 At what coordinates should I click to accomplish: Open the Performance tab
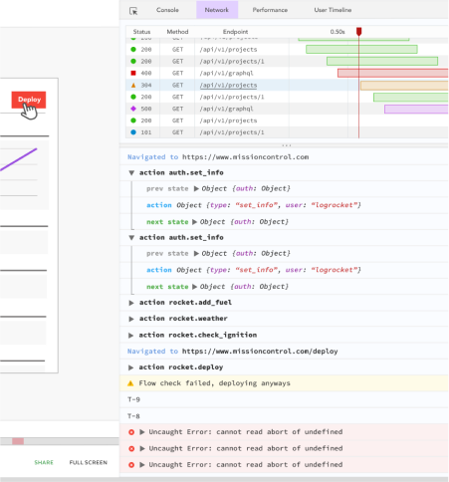pyautogui.click(x=270, y=10)
